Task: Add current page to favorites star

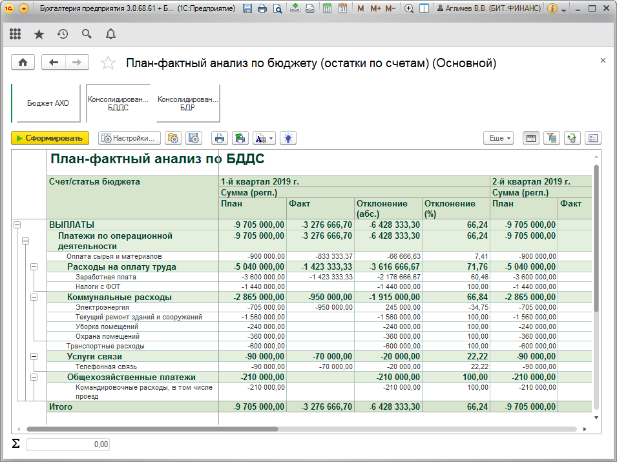Action: 109,63
